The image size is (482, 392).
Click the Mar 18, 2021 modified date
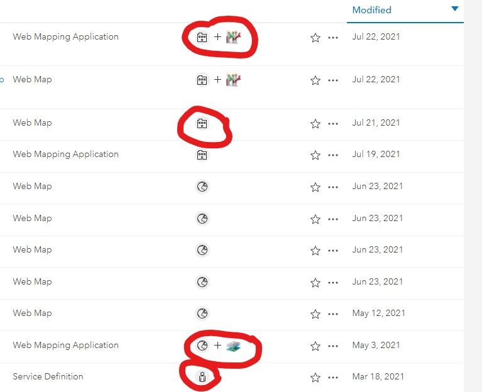click(379, 377)
